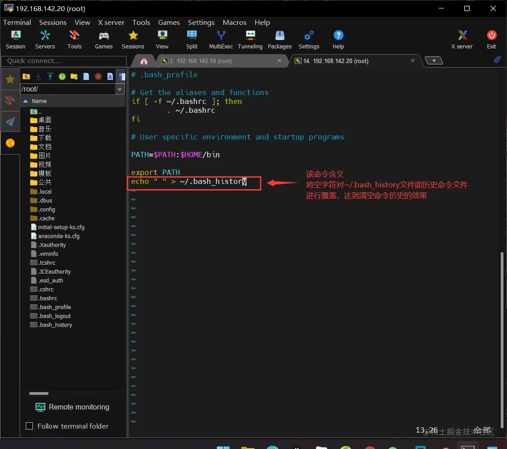Expand the /root/ path dropdown arrow
This screenshot has width=507, height=449.
[x=120, y=89]
